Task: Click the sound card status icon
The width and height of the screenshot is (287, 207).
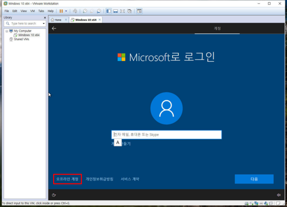Action: [x=266, y=203]
